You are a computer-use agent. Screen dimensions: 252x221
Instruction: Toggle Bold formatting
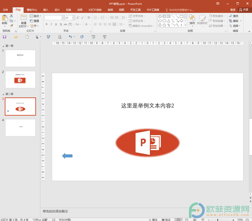pyautogui.click(x=46, y=24)
